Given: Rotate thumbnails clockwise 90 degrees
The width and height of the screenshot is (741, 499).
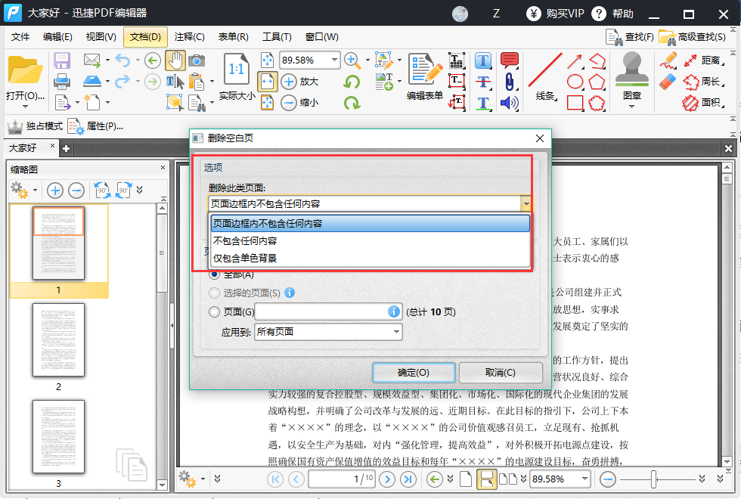Looking at the screenshot, I should coord(123,191).
